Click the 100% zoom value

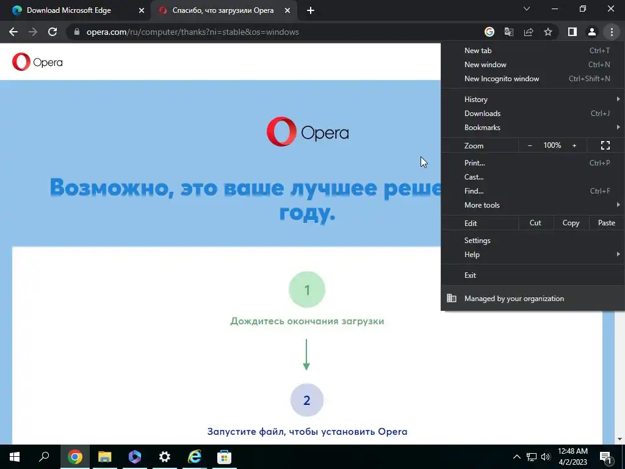pyautogui.click(x=552, y=145)
